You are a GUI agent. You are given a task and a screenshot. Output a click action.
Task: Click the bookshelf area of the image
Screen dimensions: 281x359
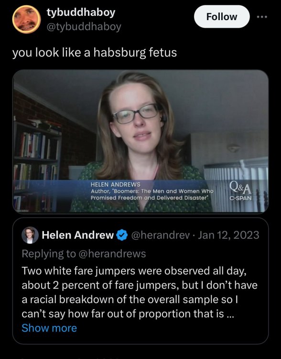coord(37,160)
